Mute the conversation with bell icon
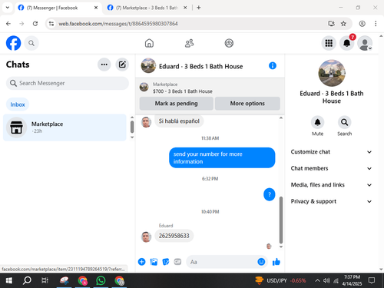This screenshot has width=384, height=288. 317,122
